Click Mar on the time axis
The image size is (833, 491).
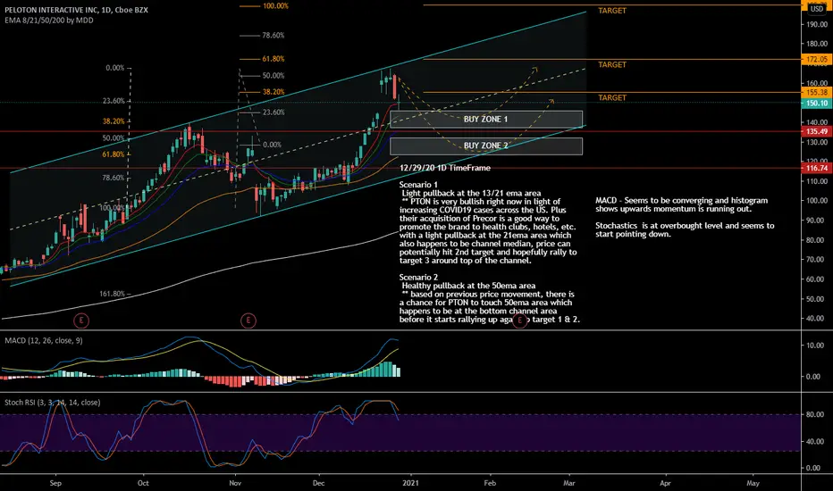[569, 483]
